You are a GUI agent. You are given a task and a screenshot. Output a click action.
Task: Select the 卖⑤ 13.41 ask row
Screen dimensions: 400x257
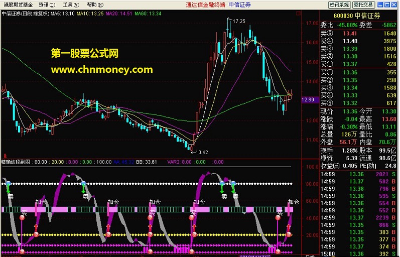[x=358, y=34]
